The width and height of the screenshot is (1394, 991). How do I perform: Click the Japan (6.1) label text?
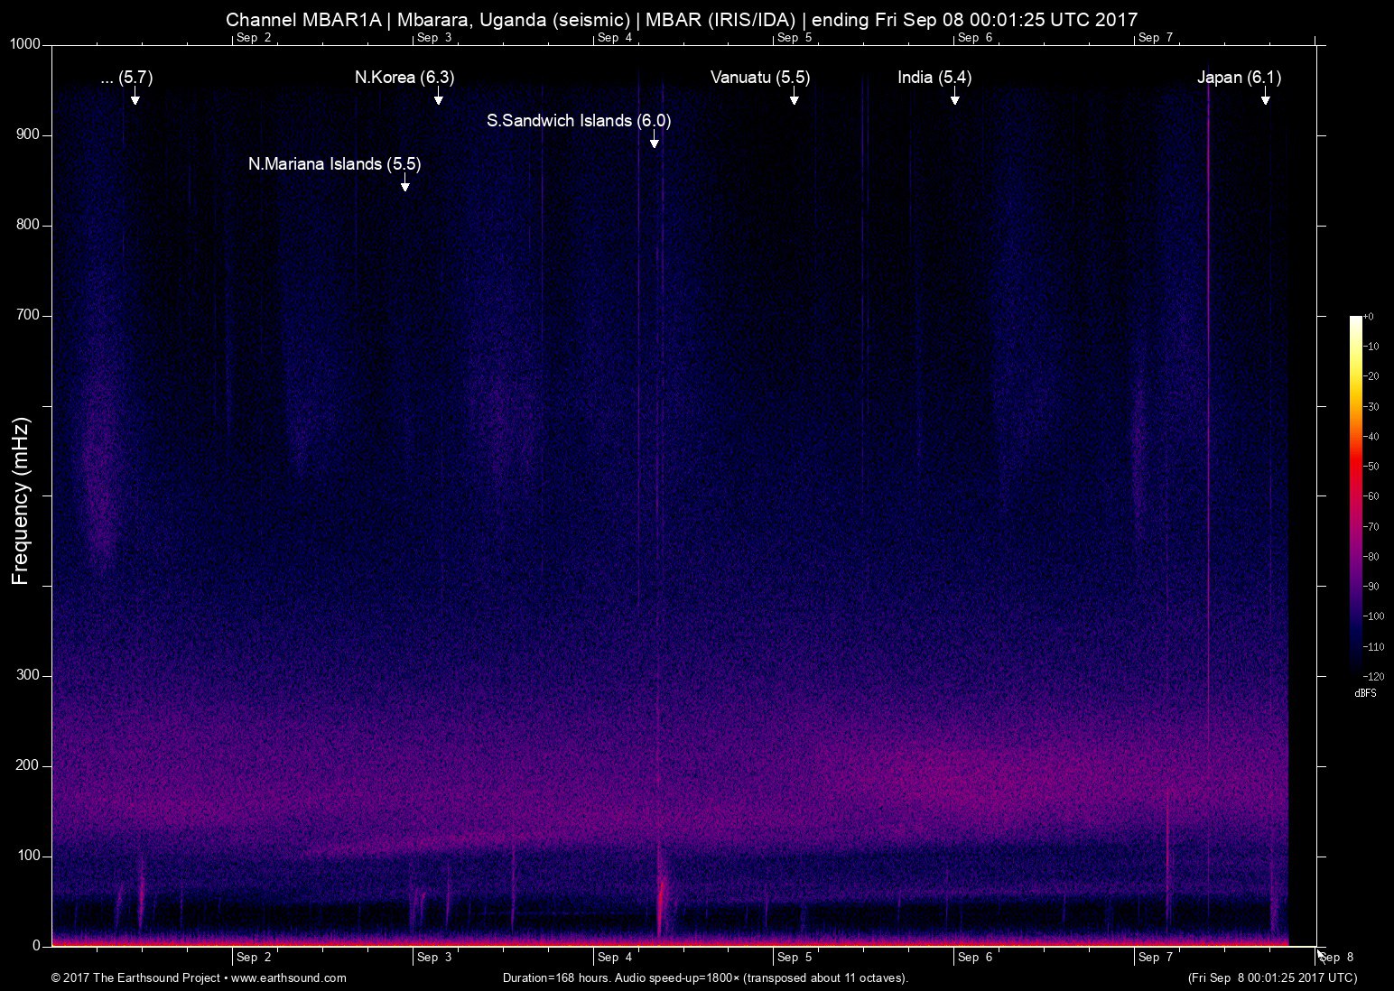tap(1239, 78)
